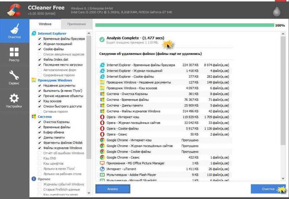The image size is (289, 199).
Task: Collapse the Система category header
Action: tap(45, 117)
